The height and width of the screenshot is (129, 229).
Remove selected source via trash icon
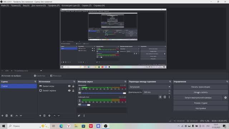pyautogui.click(x=44, y=115)
